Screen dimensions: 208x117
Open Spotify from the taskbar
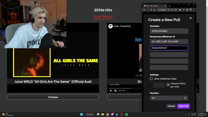coord(126,114)
